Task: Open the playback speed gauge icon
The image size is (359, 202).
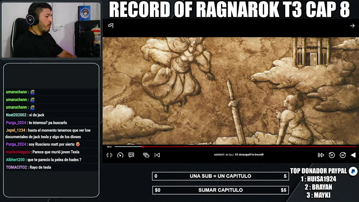Action: (120, 155)
